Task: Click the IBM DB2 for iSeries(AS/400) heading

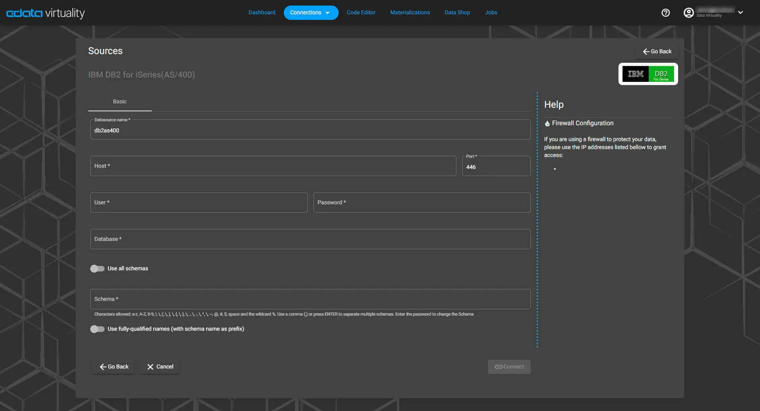Action: tap(142, 75)
